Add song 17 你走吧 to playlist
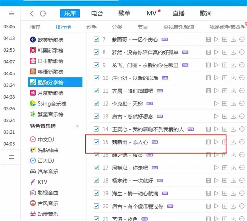 (225, 168)
